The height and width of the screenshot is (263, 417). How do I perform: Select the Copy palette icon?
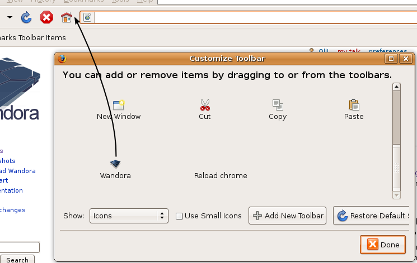278,105
